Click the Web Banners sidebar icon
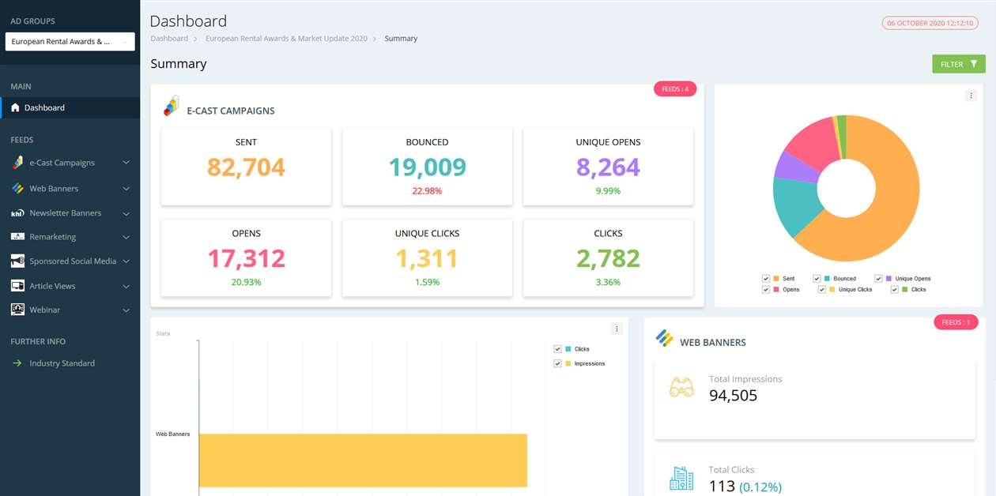The width and height of the screenshot is (996, 496). click(x=16, y=189)
